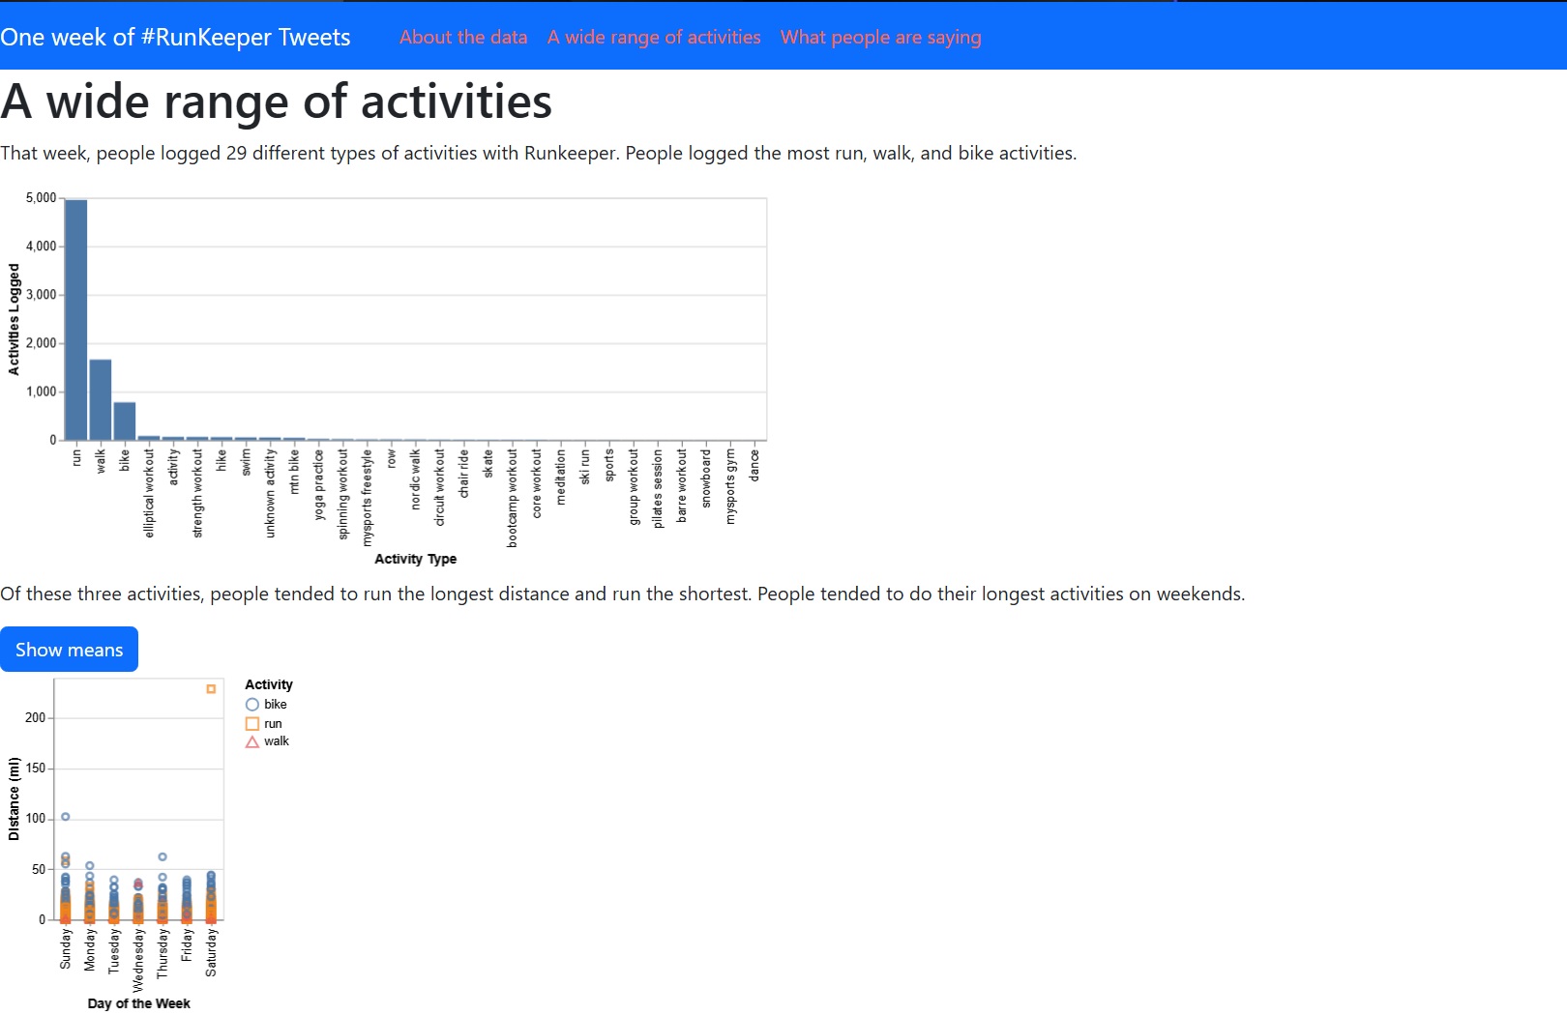Viewport: 1567px width, 1015px height.
Task: Click the 'Activities Logged' axis title
Action: [x=14, y=319]
